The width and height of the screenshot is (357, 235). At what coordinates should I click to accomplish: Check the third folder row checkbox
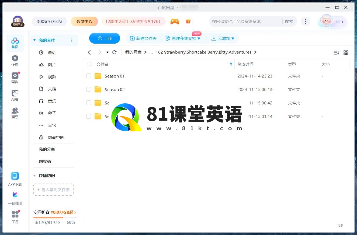coord(89,103)
